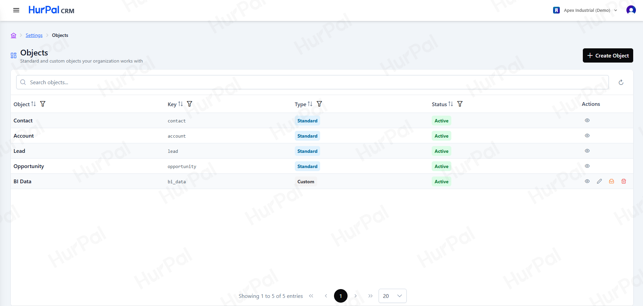Click the bi_data key cell
Image resolution: width=643 pixels, height=306 pixels.
(177, 182)
